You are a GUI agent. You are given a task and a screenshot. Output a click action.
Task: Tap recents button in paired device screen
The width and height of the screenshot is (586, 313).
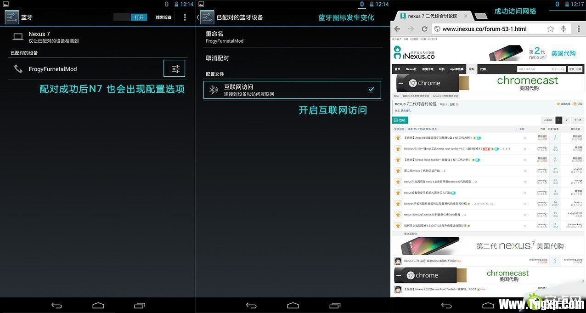coord(335,305)
